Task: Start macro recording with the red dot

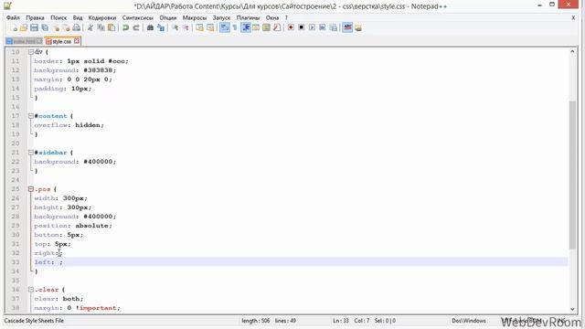Action: (291, 27)
